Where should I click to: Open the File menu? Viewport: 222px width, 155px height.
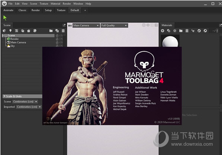(x=10, y=4)
